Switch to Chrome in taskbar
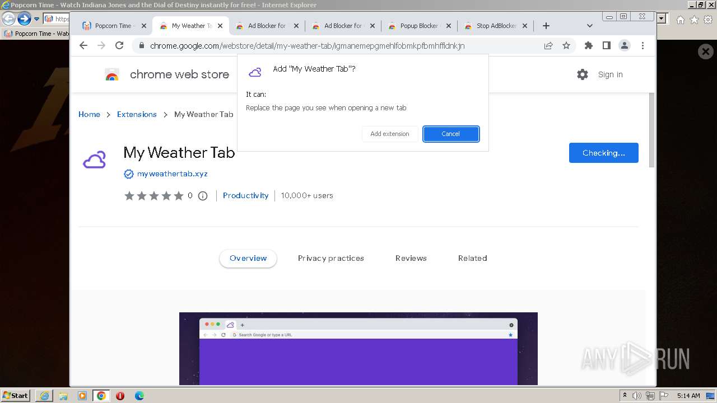The image size is (717, 403). click(x=101, y=396)
